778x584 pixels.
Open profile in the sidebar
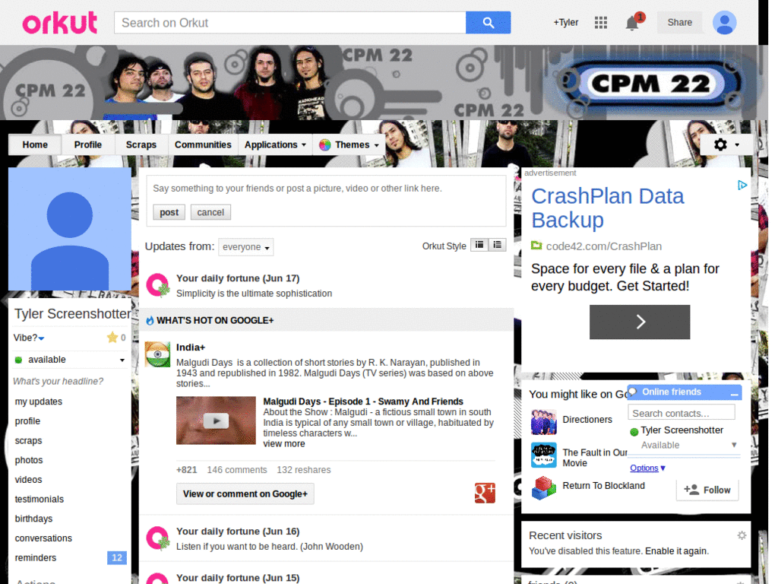tap(27, 421)
